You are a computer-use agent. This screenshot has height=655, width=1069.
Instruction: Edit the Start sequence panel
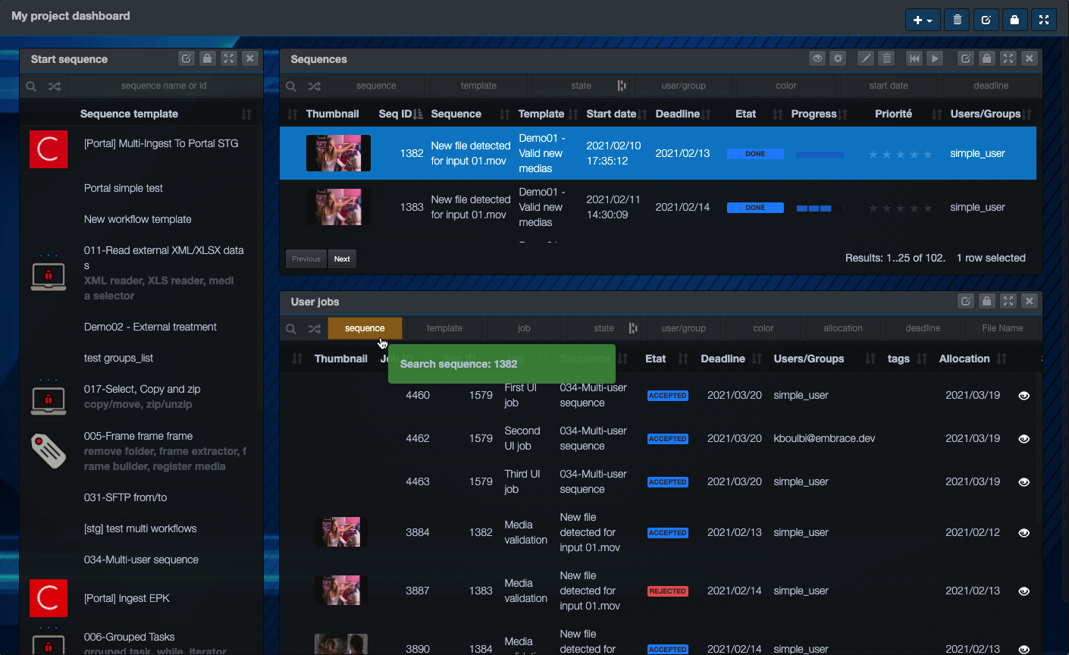(187, 58)
